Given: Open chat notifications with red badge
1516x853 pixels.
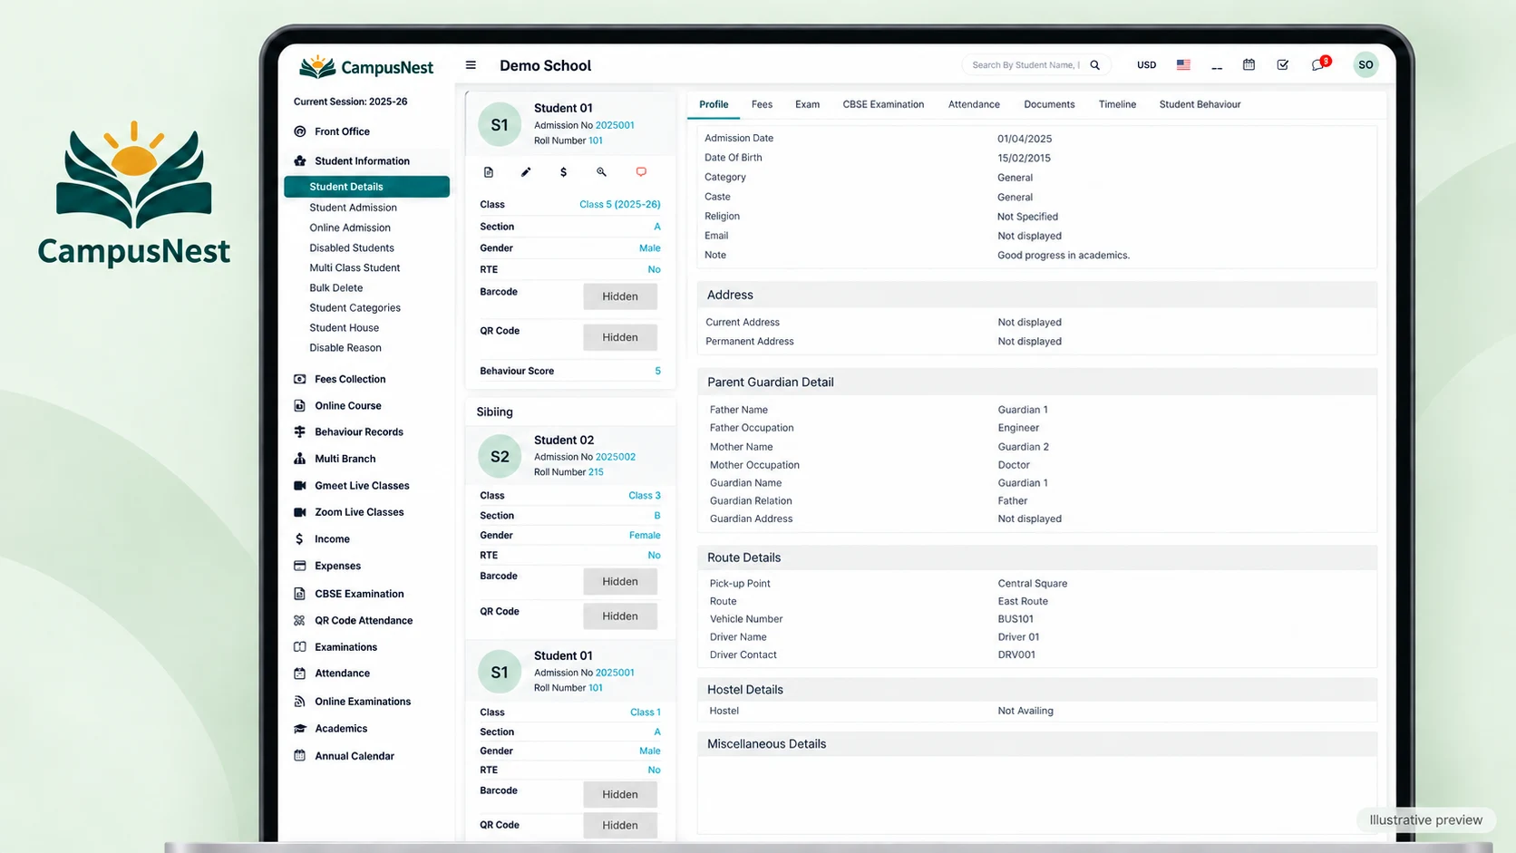Looking at the screenshot, I should coord(1320,63).
